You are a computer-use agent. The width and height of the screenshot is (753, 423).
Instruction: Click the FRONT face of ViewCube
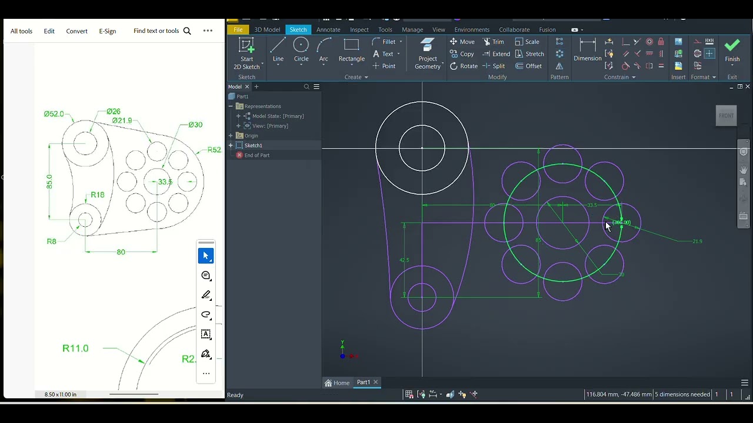pyautogui.click(x=727, y=116)
